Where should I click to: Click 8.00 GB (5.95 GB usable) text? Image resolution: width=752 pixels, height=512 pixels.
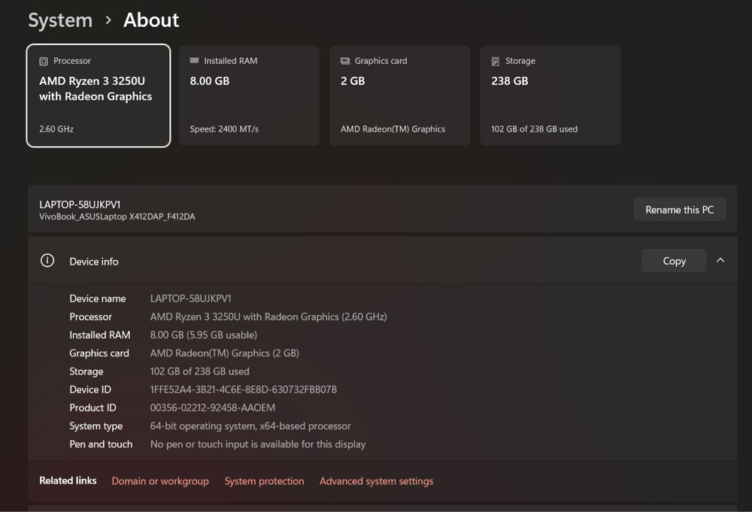coord(203,335)
